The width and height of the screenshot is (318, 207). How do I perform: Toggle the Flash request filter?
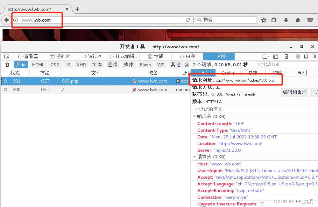coord(145,64)
